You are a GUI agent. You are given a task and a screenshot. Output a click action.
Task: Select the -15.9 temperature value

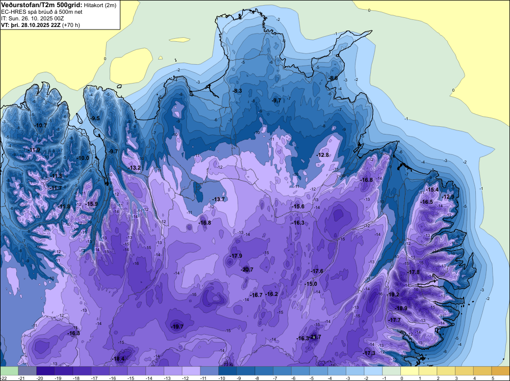[x=92, y=204]
